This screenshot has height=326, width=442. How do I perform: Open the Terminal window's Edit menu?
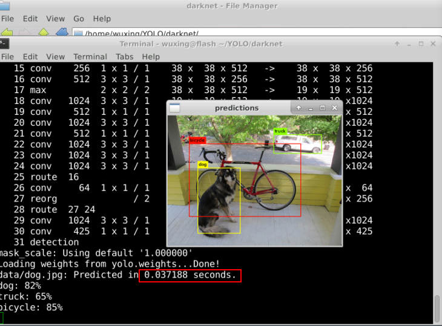click(x=30, y=57)
